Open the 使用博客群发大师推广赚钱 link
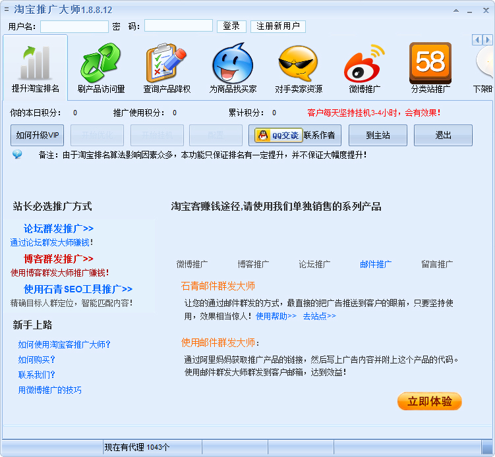This screenshot has height=457, width=495. 60,273
